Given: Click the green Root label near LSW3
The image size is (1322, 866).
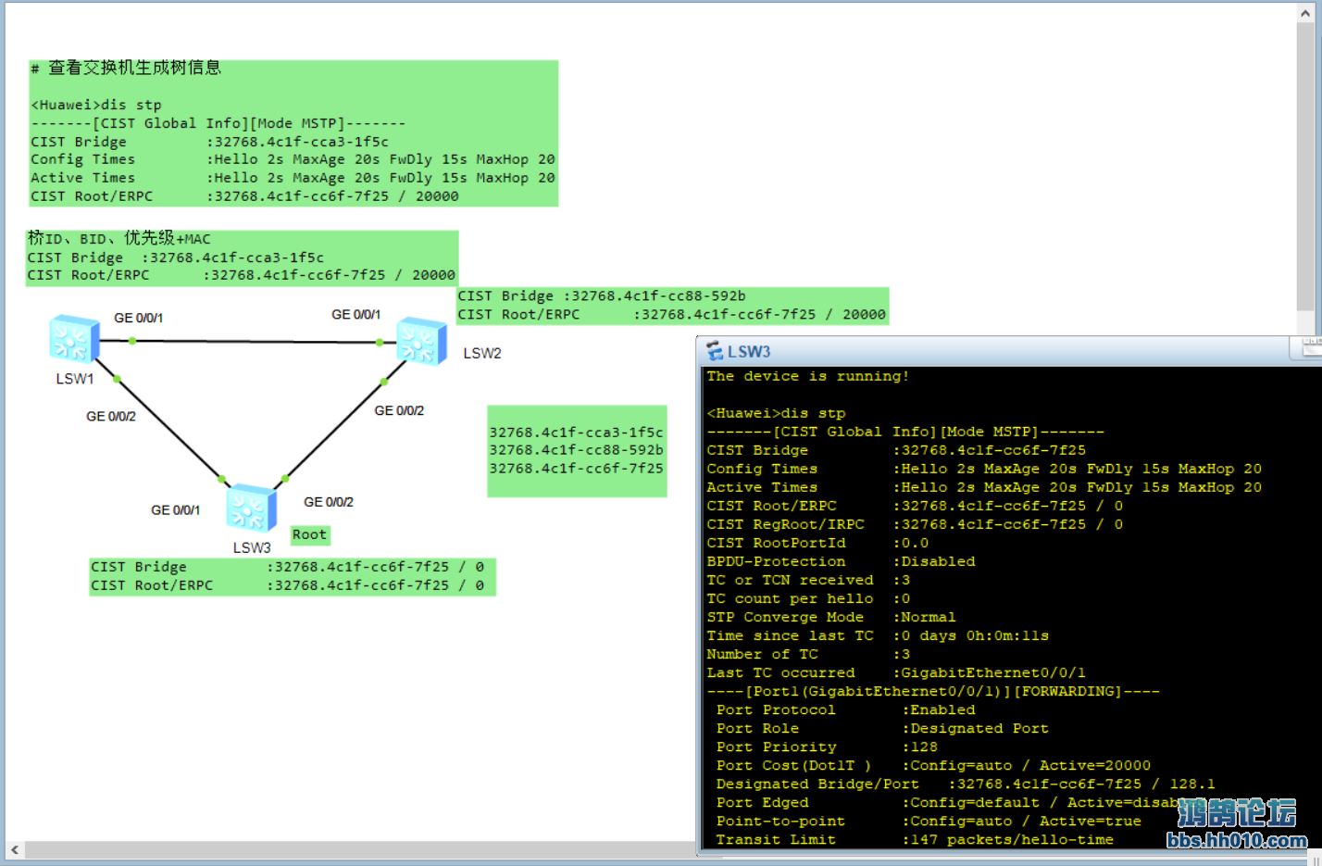Looking at the screenshot, I should [x=309, y=534].
